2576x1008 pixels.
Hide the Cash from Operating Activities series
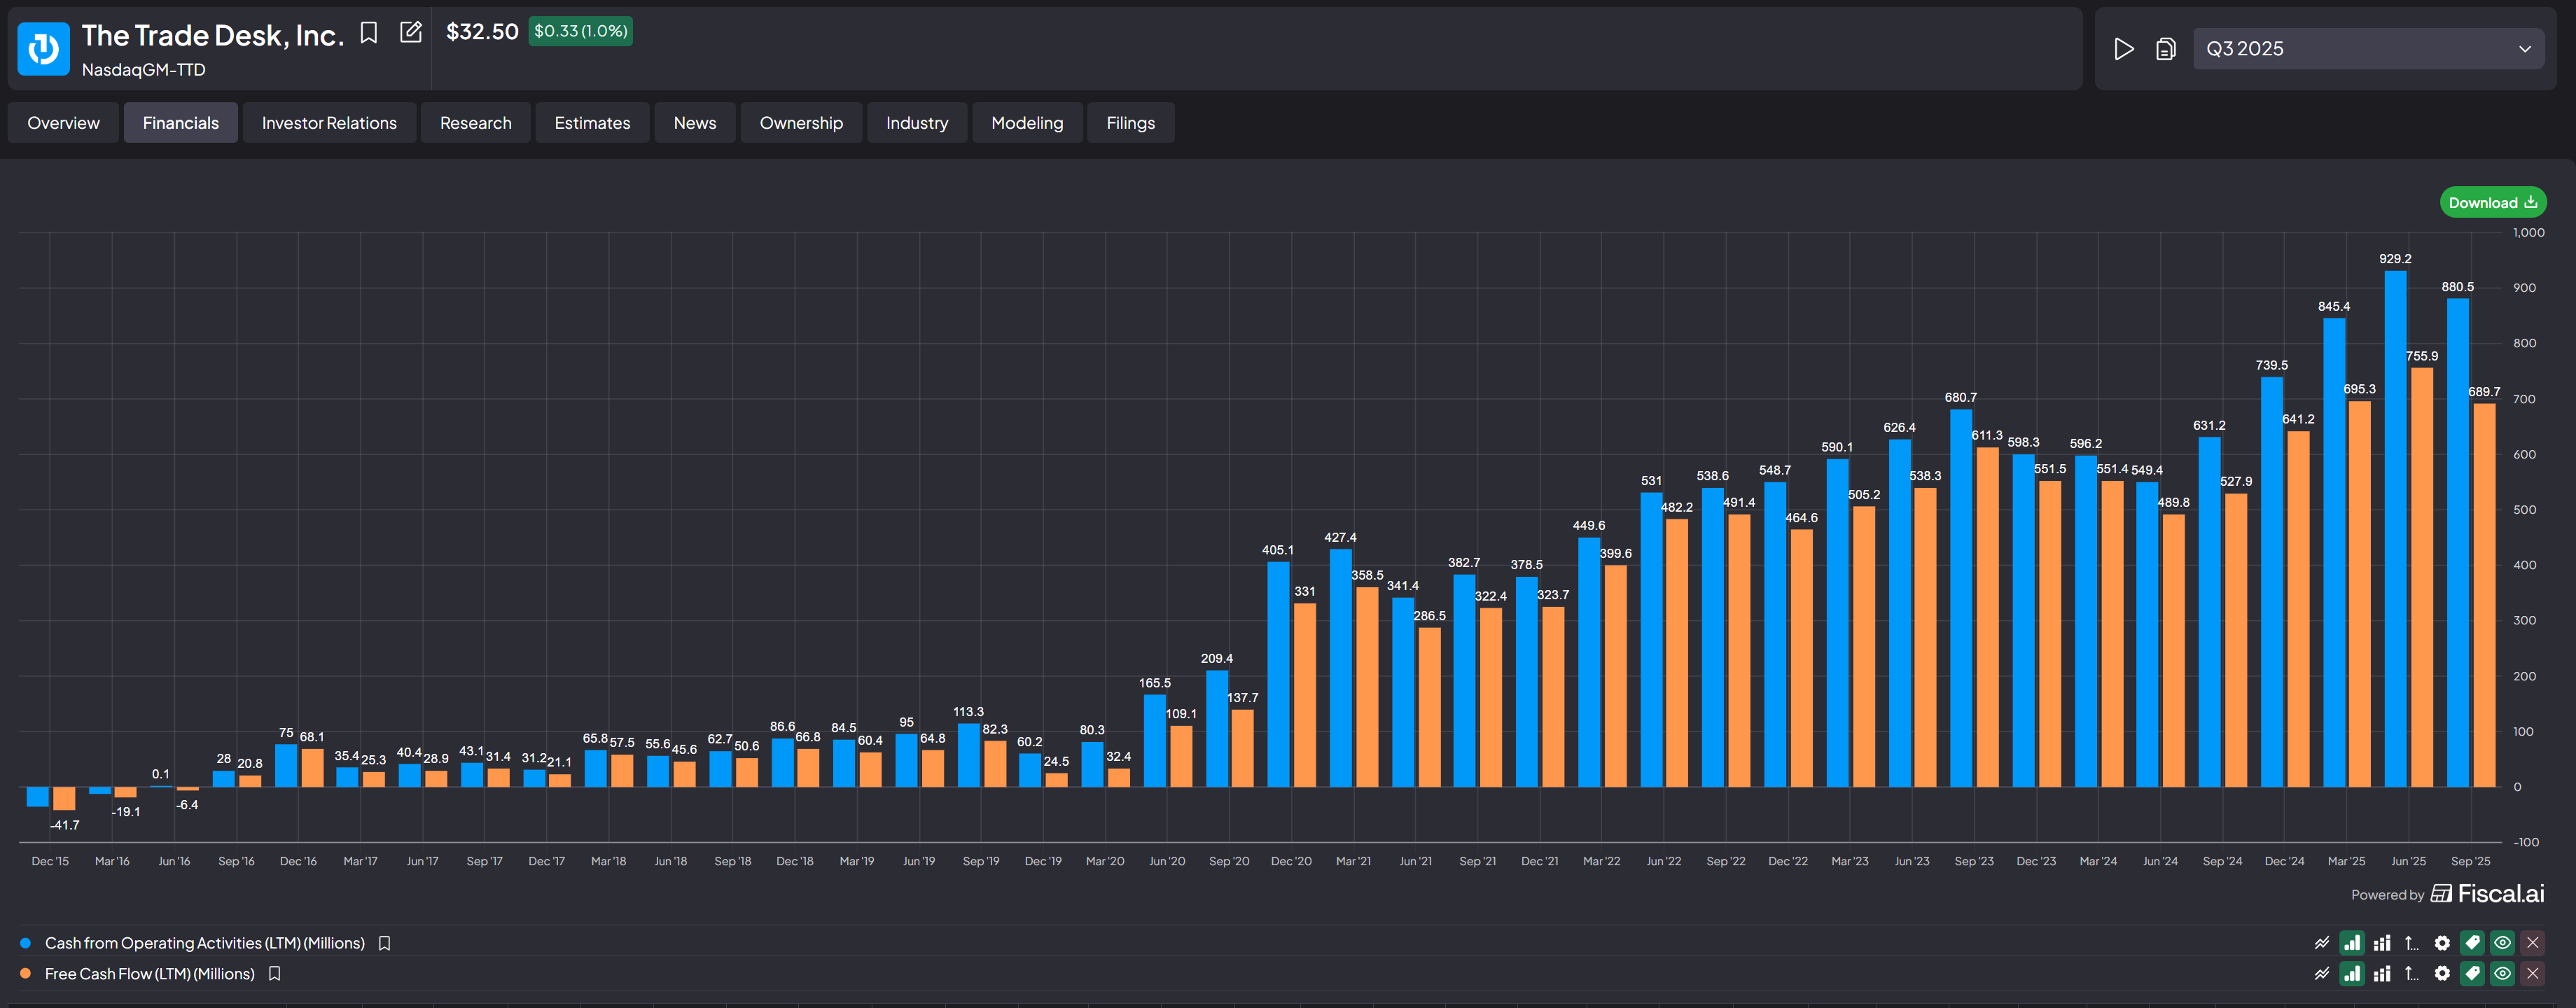coord(2502,943)
